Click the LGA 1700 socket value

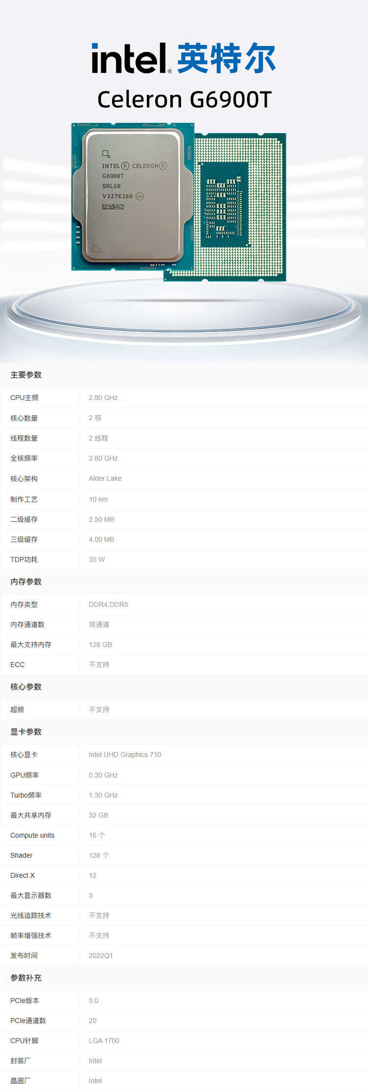pyautogui.click(x=104, y=1041)
